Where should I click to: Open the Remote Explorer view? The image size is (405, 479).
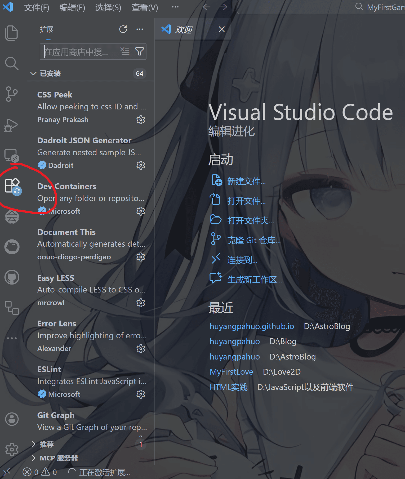coord(11,155)
